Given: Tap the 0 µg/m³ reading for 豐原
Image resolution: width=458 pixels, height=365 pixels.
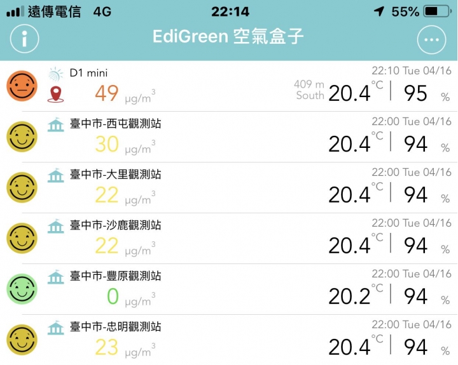Looking at the screenshot, I should (132, 297).
